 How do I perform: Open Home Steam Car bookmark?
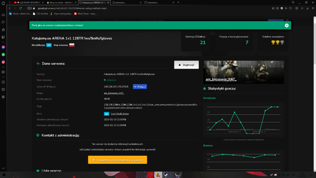click(x=20, y=14)
